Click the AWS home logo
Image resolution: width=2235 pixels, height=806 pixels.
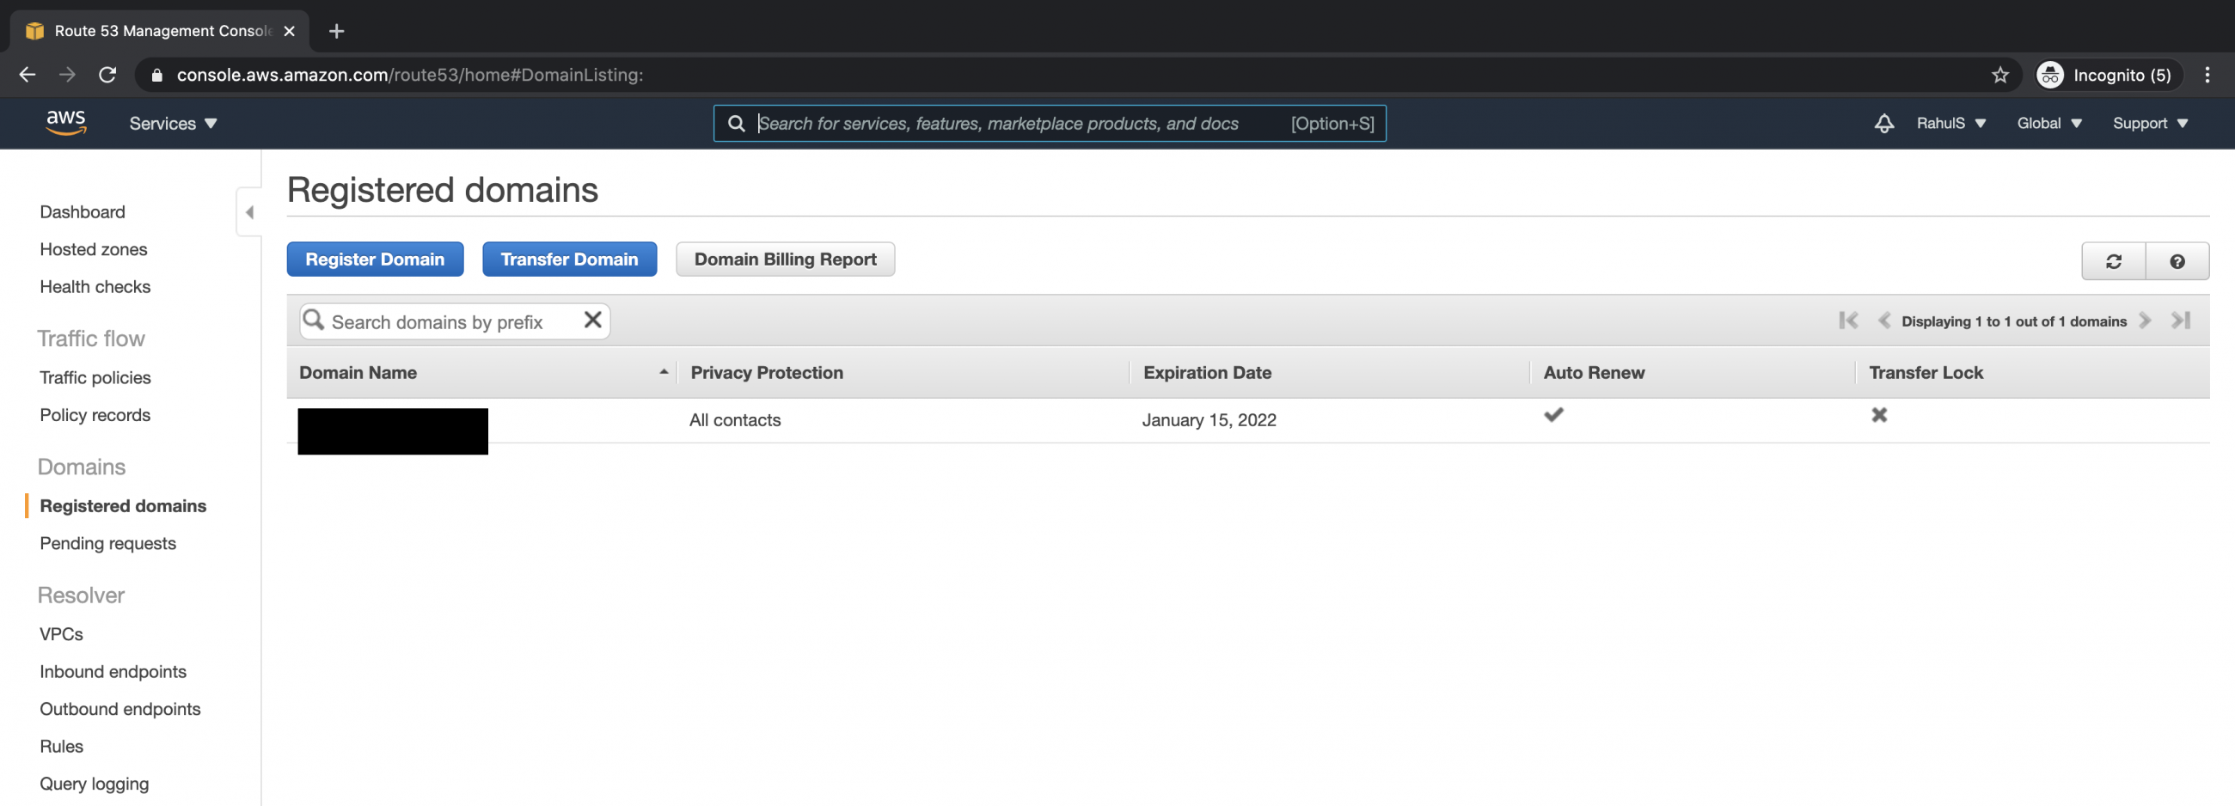65,123
